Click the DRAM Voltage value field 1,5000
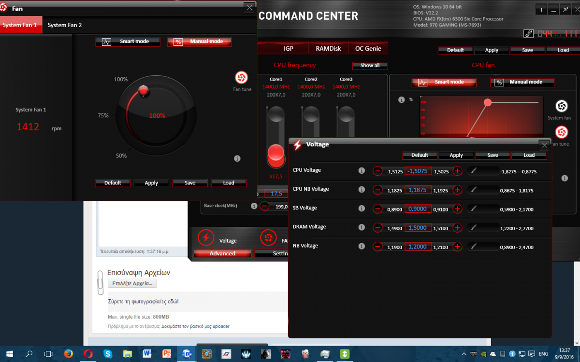The image size is (580, 362). tap(418, 227)
